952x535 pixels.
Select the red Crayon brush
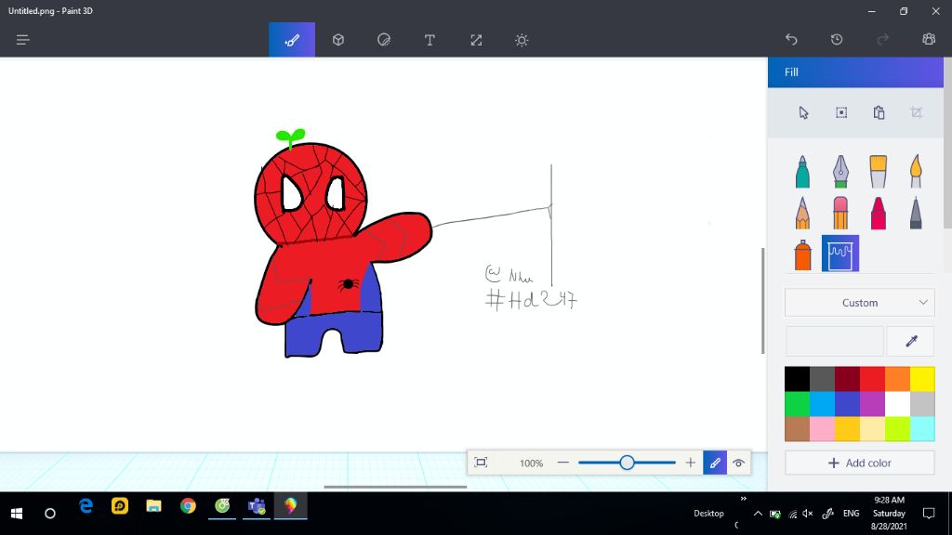[878, 213]
